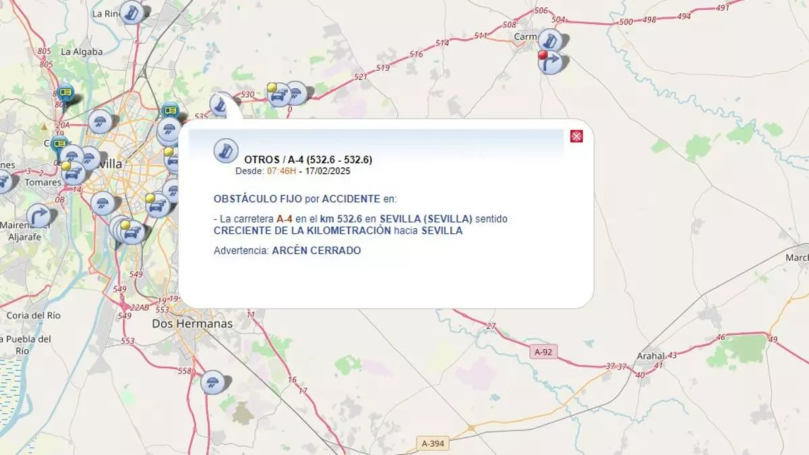Open the obstacle marker beside Carmona
Image resolution: width=809 pixels, height=455 pixels.
[550, 40]
